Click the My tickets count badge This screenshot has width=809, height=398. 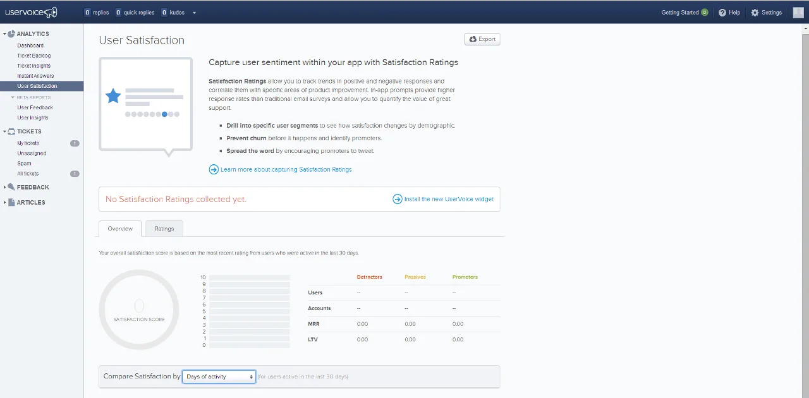pos(75,143)
